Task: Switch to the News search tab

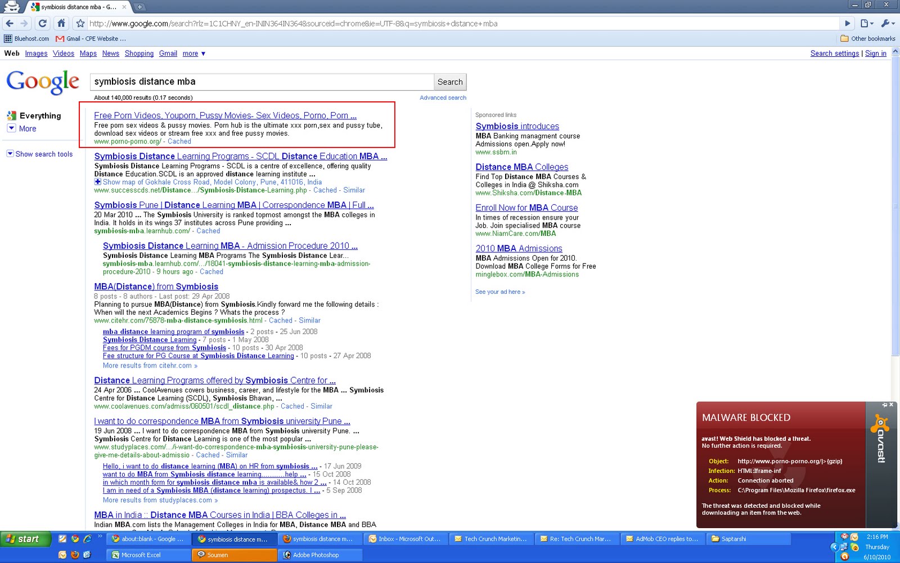Action: 111,53
